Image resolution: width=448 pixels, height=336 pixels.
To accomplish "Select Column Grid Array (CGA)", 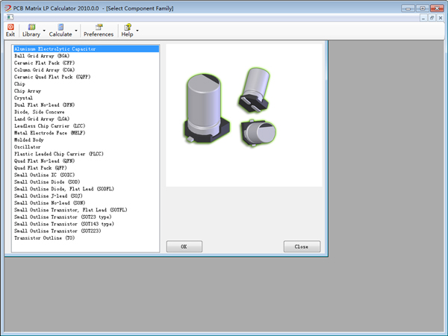I will [86, 69].
